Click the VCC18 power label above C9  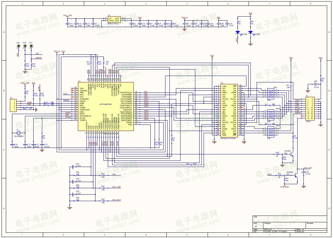(x=185, y=18)
